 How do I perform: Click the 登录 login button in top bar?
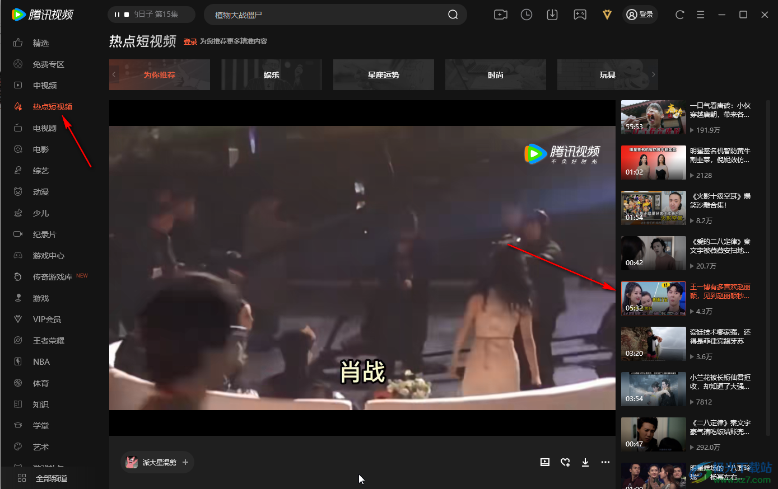tap(640, 15)
